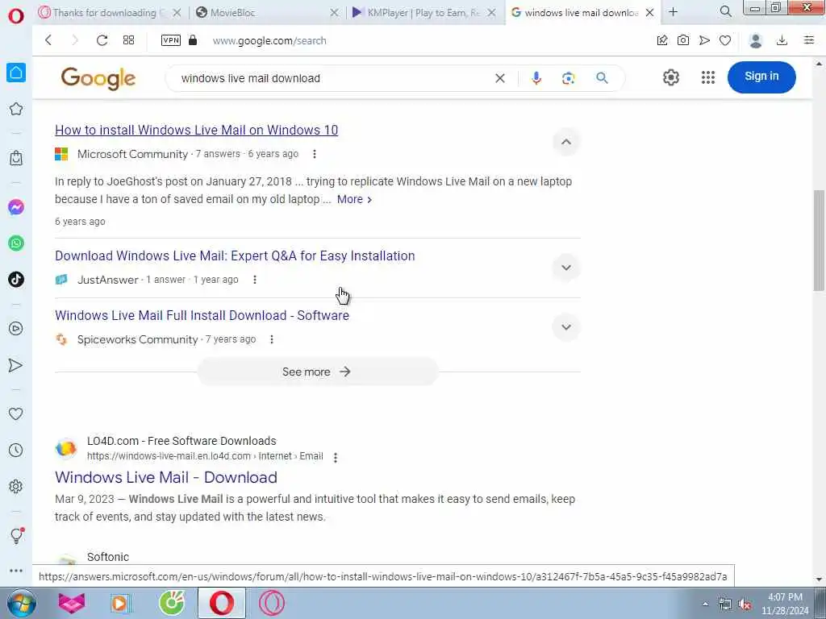Expand the Spiceworks Community result
Viewport: 826px width, 619px height.
(566, 327)
